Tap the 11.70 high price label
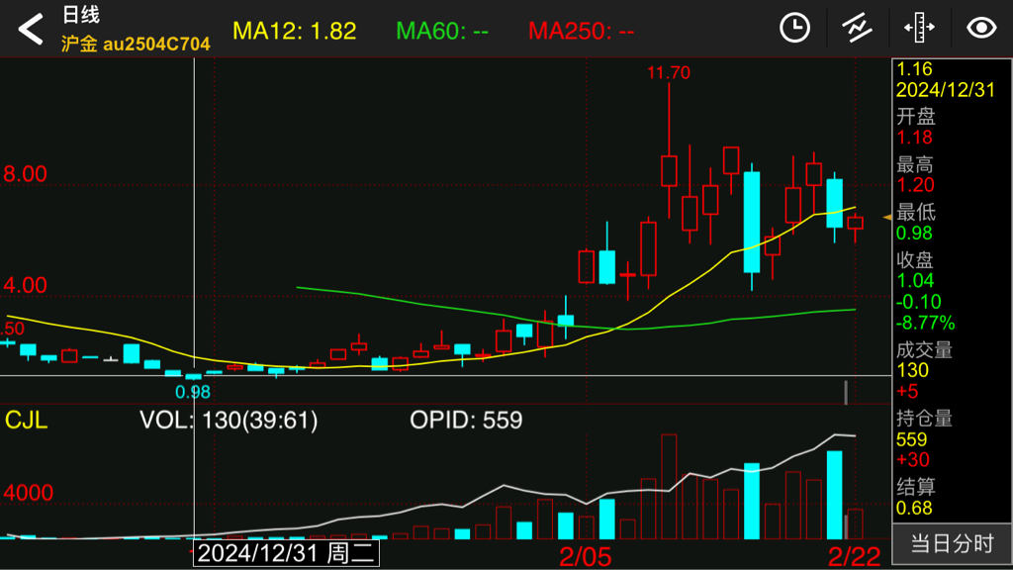The height and width of the screenshot is (570, 1013). 668,72
